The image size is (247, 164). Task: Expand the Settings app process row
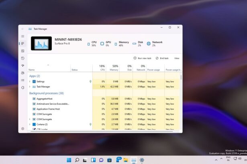pyautogui.click(x=30, y=82)
